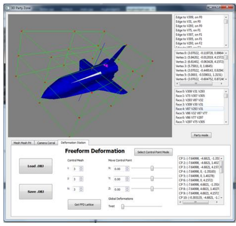Click the Control Mesh k stepper arrows
Viewport: 236px width, 226px height.
tap(81, 189)
